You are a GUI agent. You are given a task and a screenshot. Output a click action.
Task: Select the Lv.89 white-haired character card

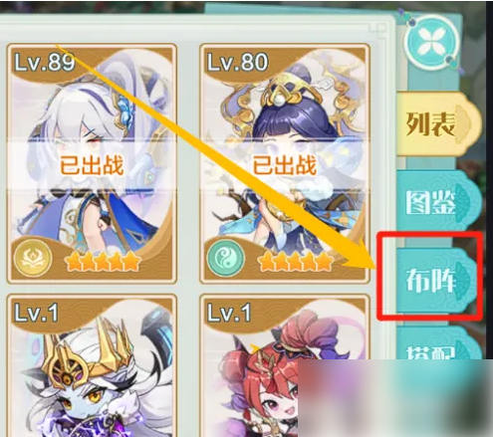click(x=92, y=163)
